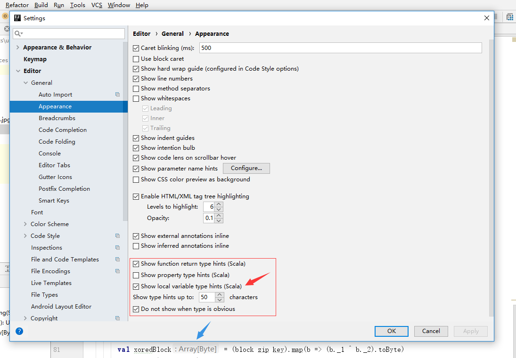Click the copy icon next to Inspections
Screen dimensions: 516x358
pyautogui.click(x=117, y=247)
